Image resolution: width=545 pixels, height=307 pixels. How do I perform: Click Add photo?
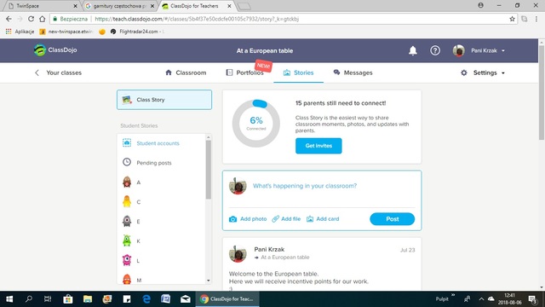tap(248, 219)
